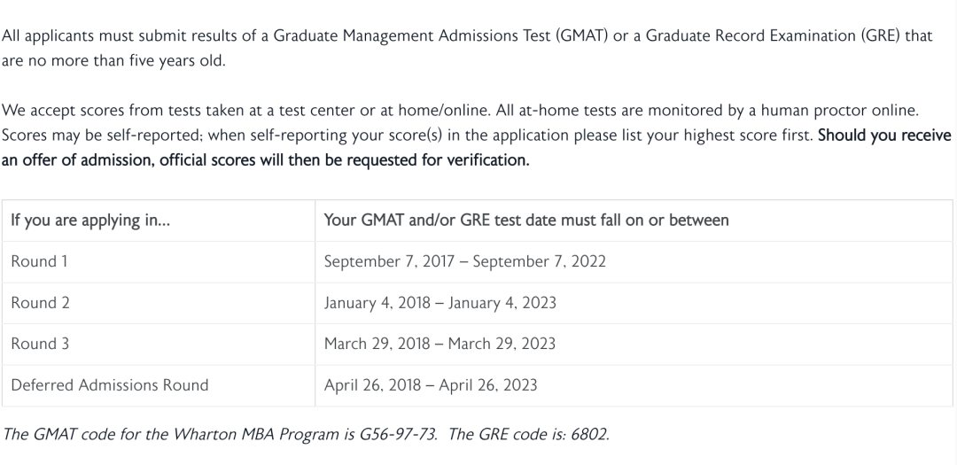Select the Round 1 table cell
The width and height of the screenshot is (957, 465).
tap(158, 262)
